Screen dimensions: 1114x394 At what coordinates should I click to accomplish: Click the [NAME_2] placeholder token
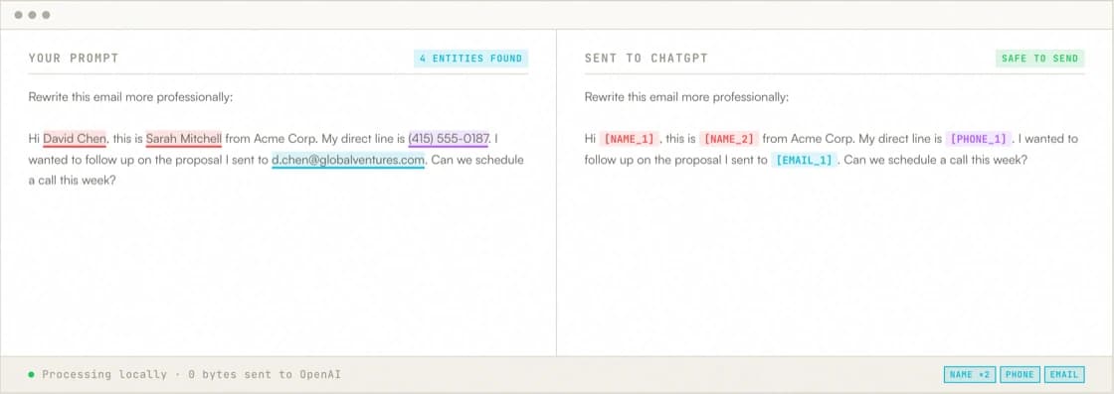tap(728, 139)
